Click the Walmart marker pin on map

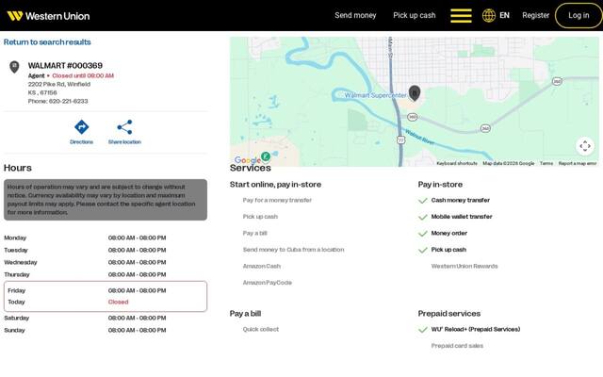(415, 93)
